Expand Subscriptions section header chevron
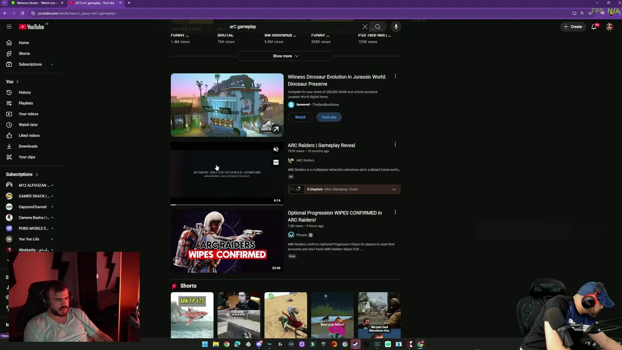Image resolution: width=622 pixels, height=350 pixels. (x=36, y=175)
